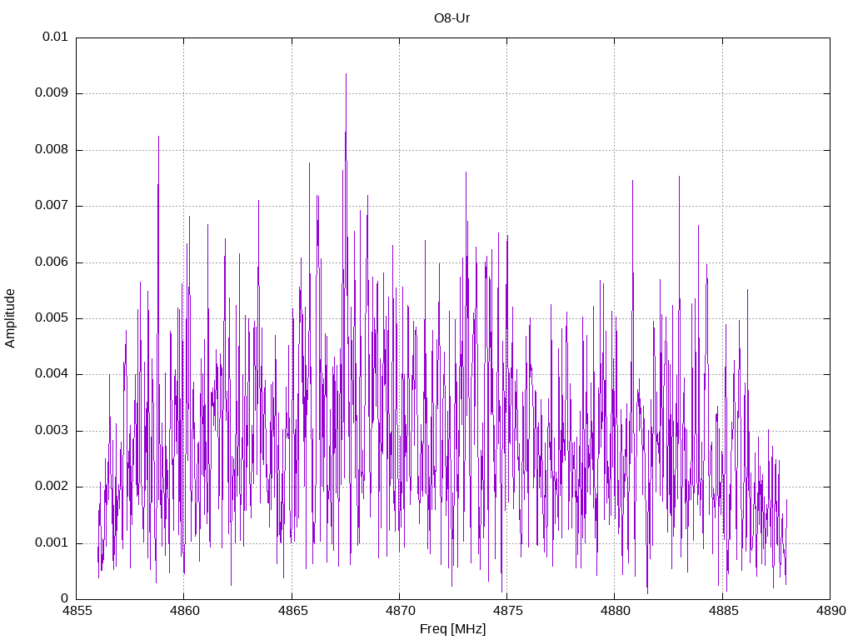
Task: Click the x-axis tick label 4890
Action: tap(831, 611)
